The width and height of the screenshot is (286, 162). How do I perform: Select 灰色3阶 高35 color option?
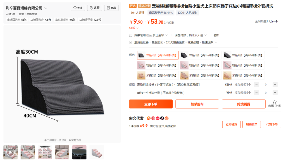coord(201,55)
